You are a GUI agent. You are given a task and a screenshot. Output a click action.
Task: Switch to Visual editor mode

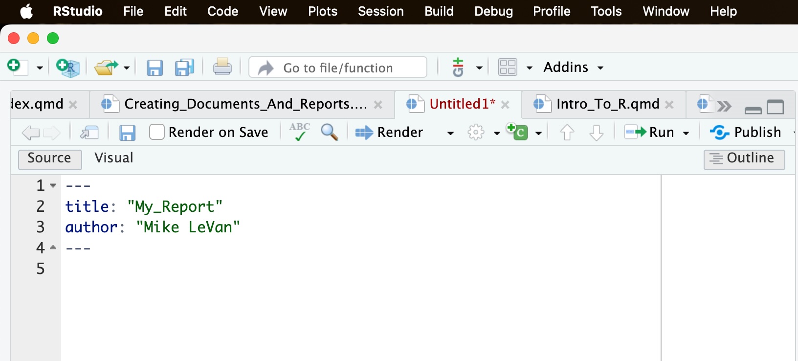tap(113, 158)
